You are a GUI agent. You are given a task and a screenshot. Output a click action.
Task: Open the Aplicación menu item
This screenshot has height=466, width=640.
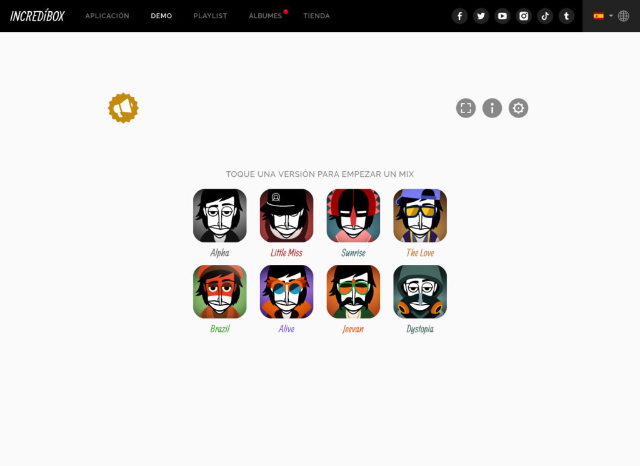[x=107, y=16]
